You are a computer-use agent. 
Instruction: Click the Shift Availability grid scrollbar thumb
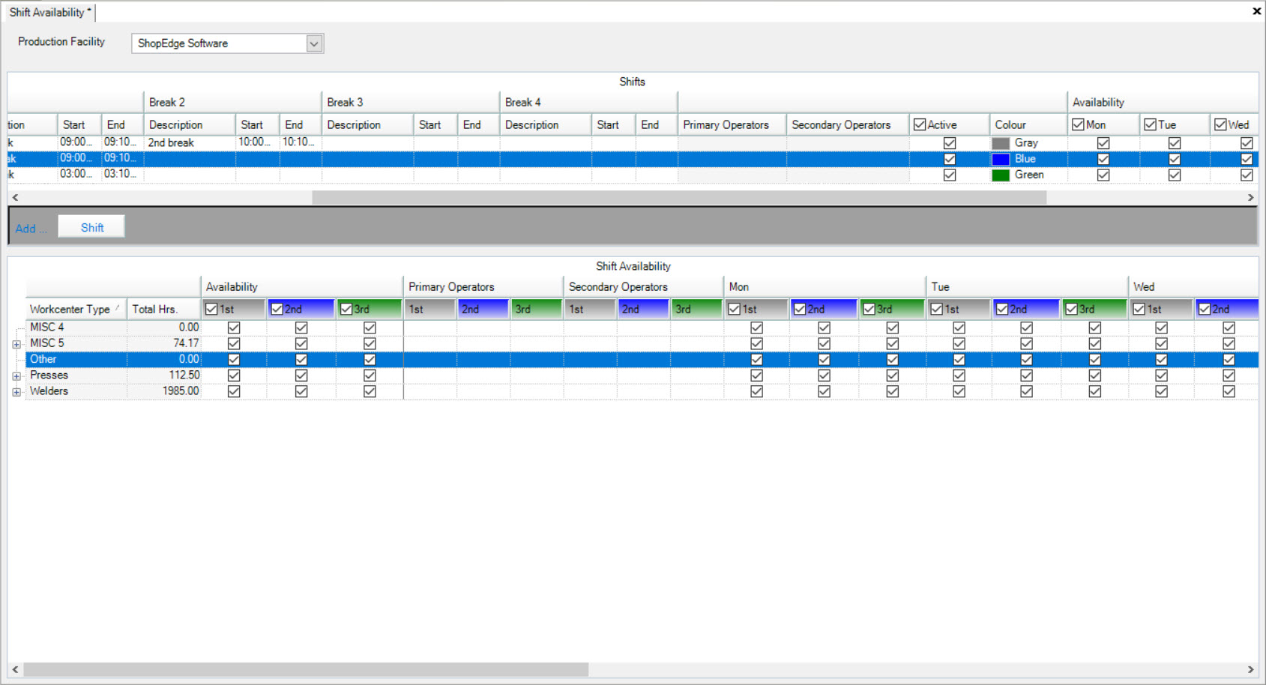[306, 669]
